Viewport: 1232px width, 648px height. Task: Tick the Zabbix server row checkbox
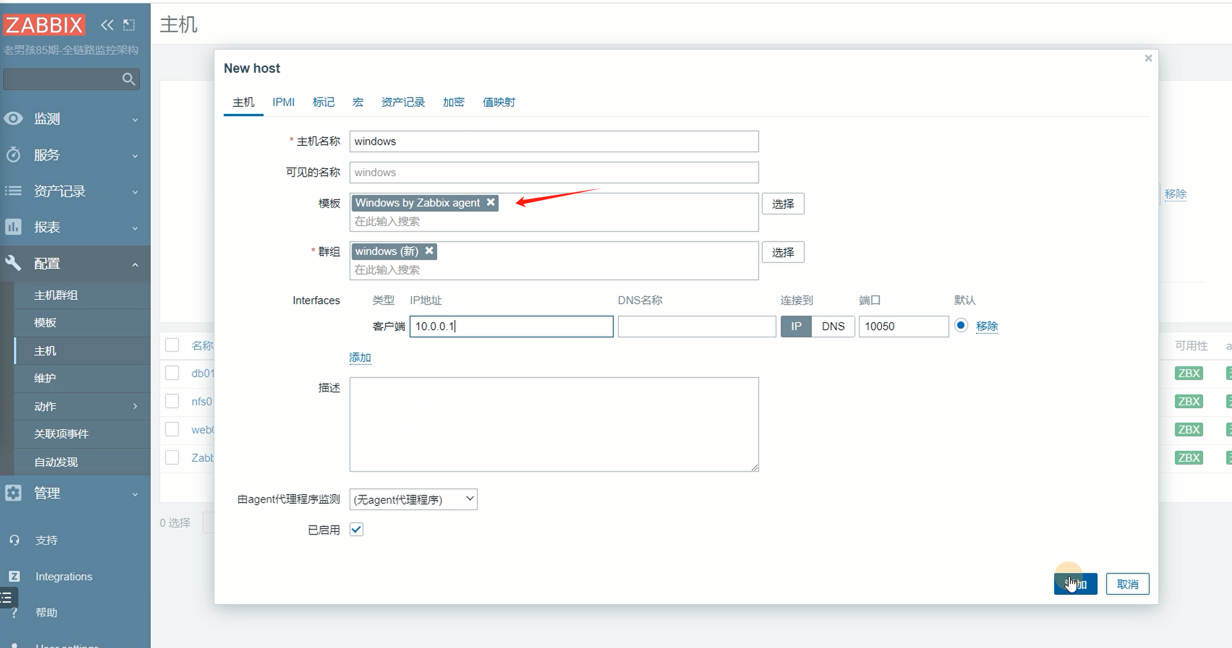click(172, 458)
